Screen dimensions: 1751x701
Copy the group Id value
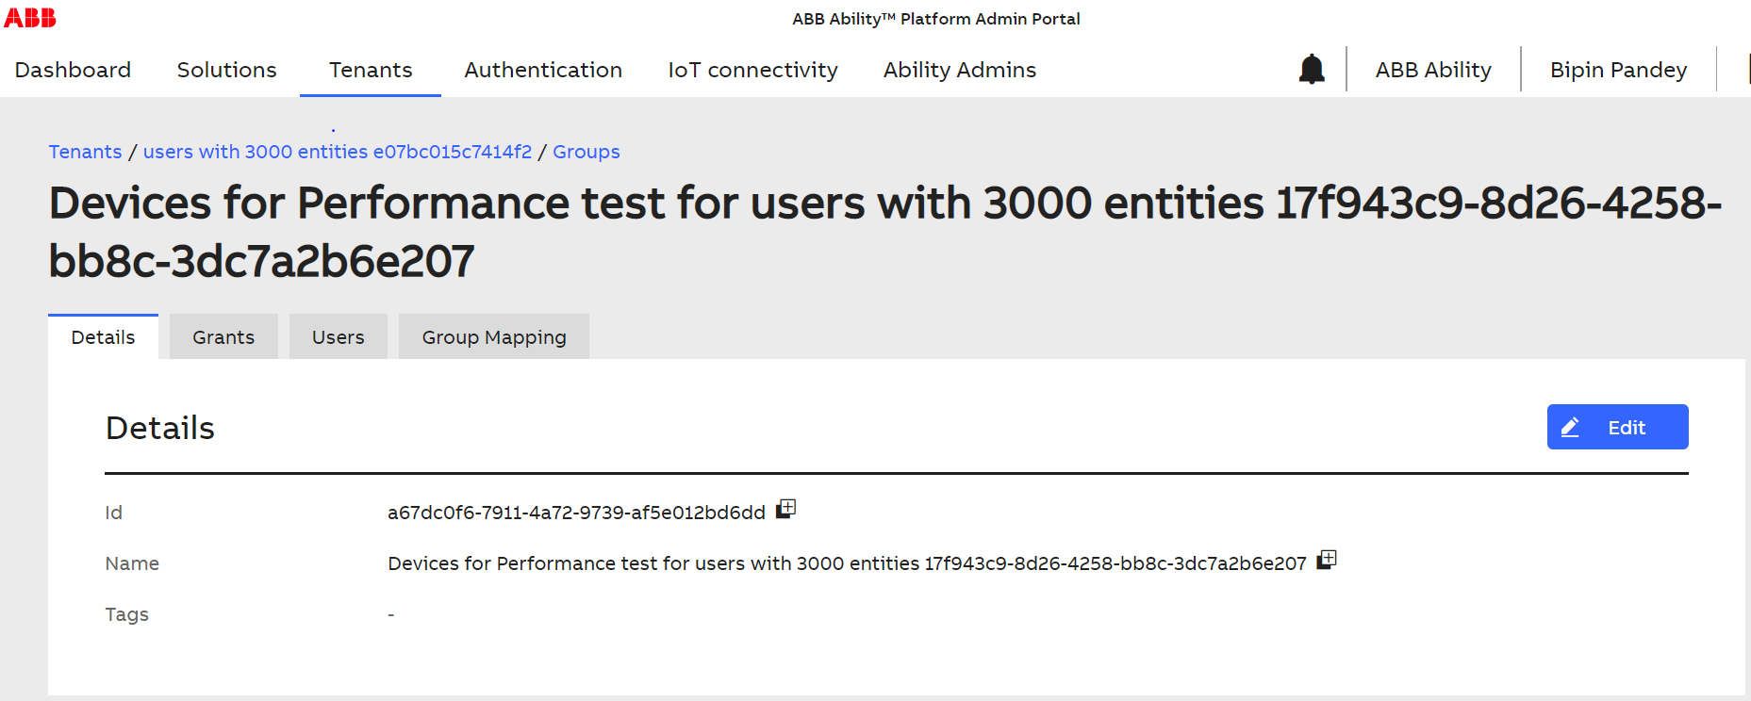click(786, 509)
